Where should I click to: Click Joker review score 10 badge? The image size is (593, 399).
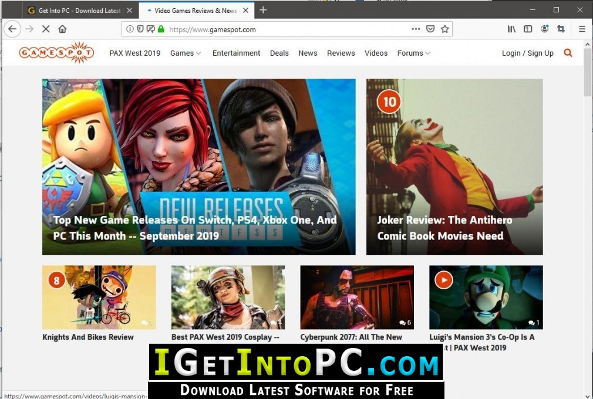(x=389, y=102)
